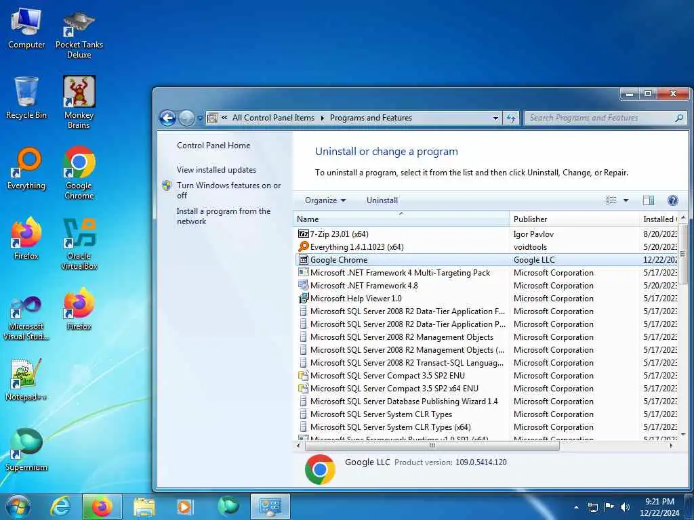The height and width of the screenshot is (520, 694).
Task: Open Windows Media Player taskbar icon
Action: pos(184,506)
